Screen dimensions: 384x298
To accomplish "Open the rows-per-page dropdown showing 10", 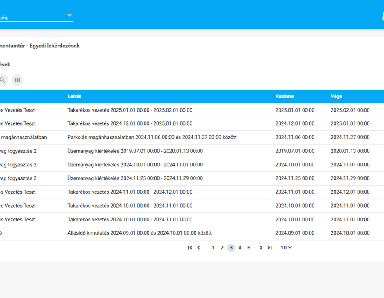I will click(x=286, y=248).
